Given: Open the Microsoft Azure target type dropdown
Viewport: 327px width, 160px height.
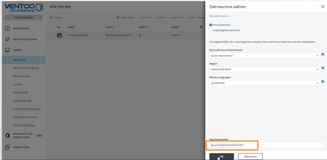Looking at the screenshot, I should [x=220, y=16].
